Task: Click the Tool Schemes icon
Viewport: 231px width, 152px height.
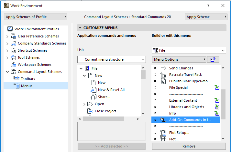Action: tap(13, 57)
